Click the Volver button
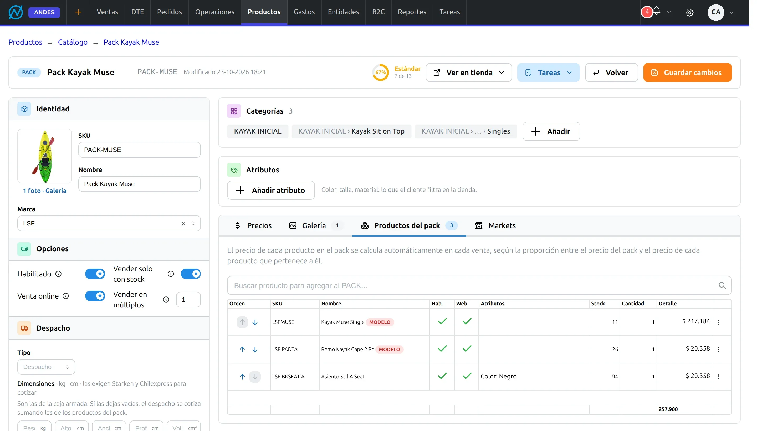 [611, 73]
